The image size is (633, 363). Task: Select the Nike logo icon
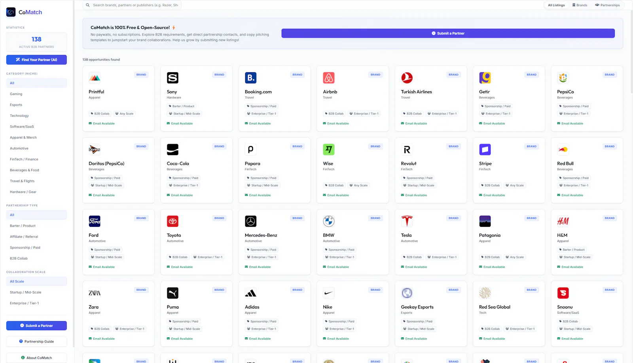click(329, 293)
